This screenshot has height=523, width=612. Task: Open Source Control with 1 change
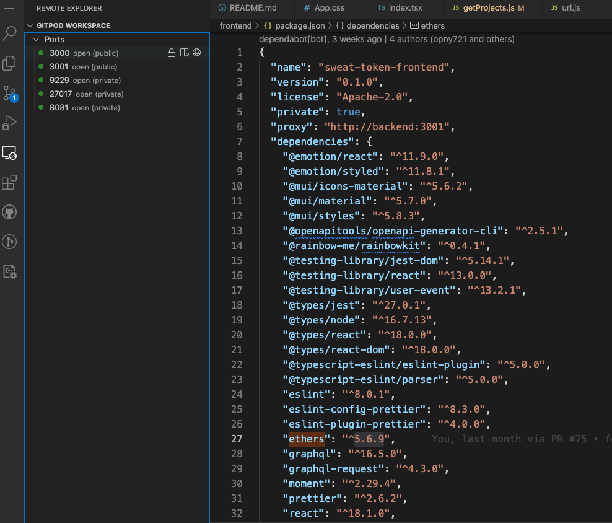9,94
